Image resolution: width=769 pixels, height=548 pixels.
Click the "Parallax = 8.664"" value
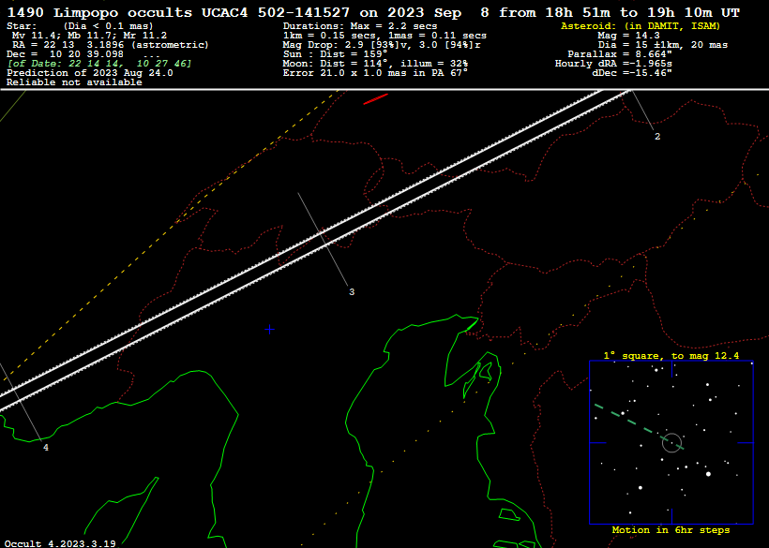tap(620, 54)
